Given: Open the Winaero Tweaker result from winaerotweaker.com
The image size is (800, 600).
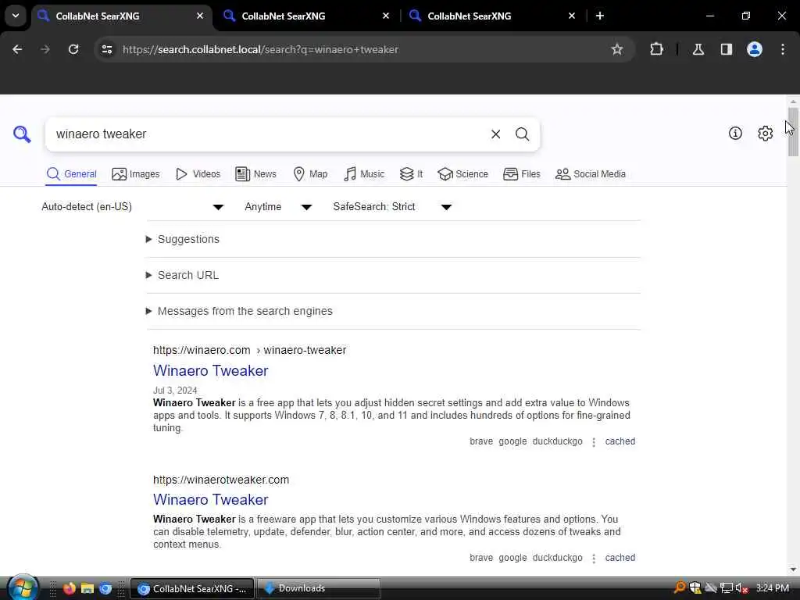Looking at the screenshot, I should click(211, 499).
